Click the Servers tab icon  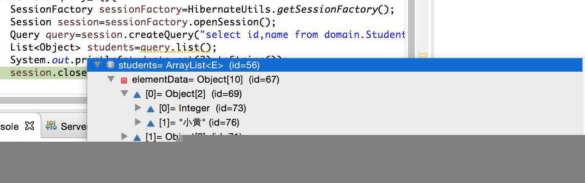tap(51, 126)
